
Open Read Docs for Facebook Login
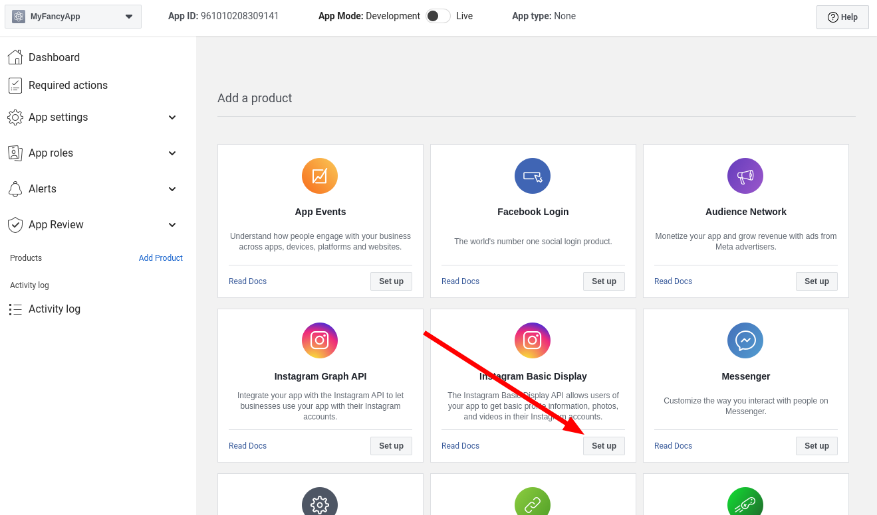pyautogui.click(x=460, y=281)
